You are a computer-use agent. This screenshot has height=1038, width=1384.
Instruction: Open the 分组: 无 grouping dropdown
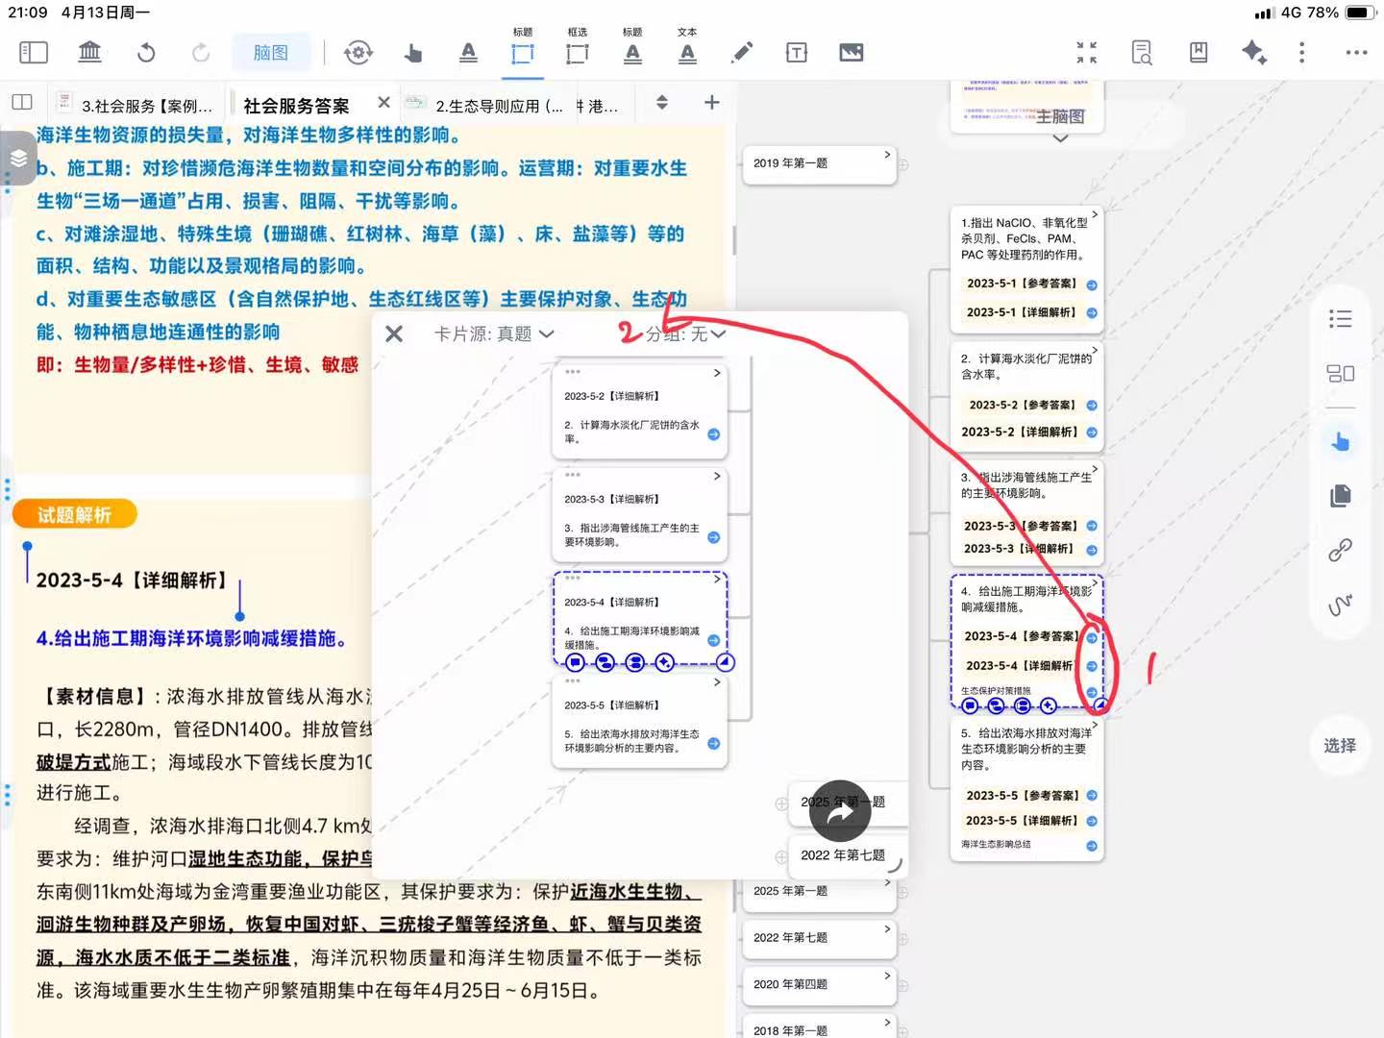(685, 334)
